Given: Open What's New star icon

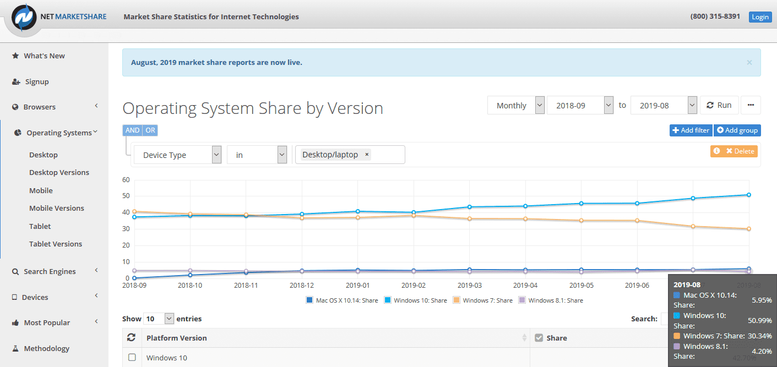Looking at the screenshot, I should pos(15,56).
